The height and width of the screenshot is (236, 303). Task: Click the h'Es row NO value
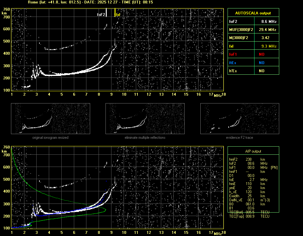(x=261, y=71)
